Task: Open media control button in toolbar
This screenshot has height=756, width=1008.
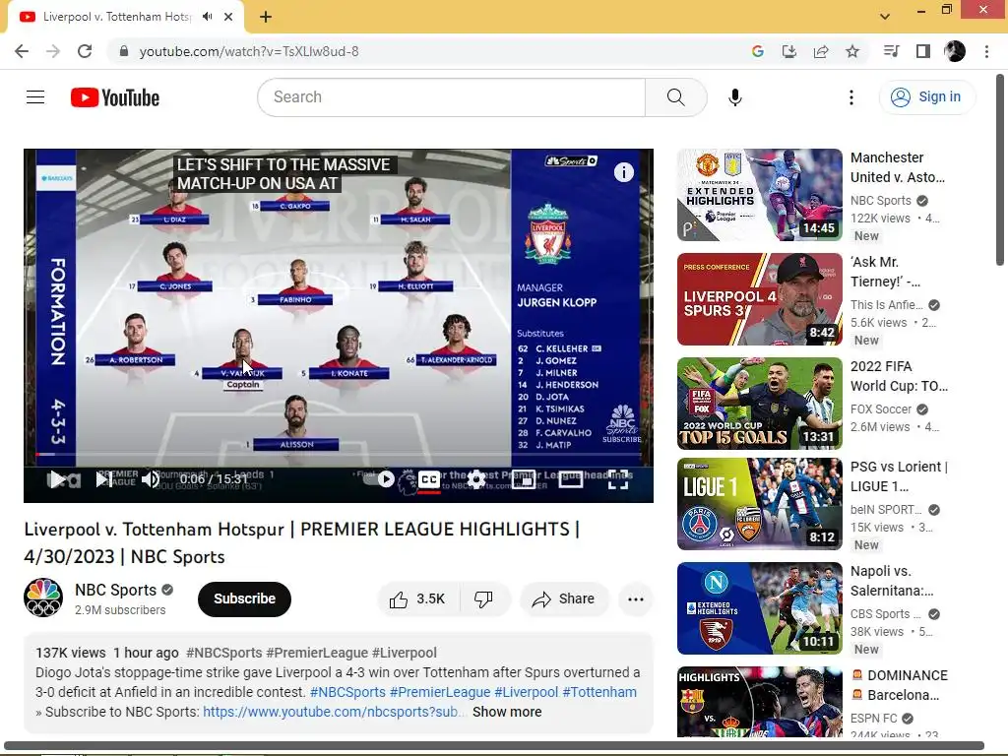Action: coord(891,51)
